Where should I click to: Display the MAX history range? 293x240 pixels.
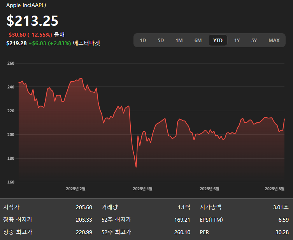pos(274,41)
